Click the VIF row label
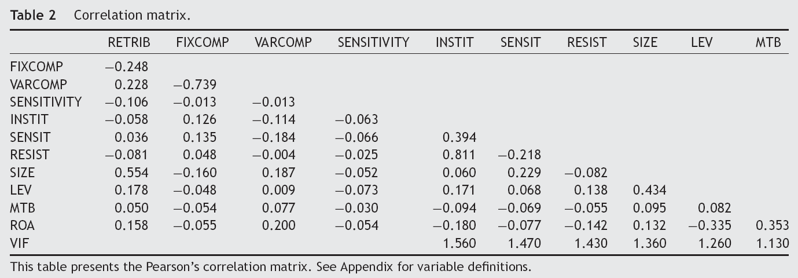The width and height of the screenshot is (798, 278). (x=19, y=244)
